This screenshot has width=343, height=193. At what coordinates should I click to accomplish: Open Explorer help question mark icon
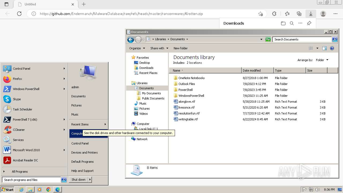pos(332,48)
